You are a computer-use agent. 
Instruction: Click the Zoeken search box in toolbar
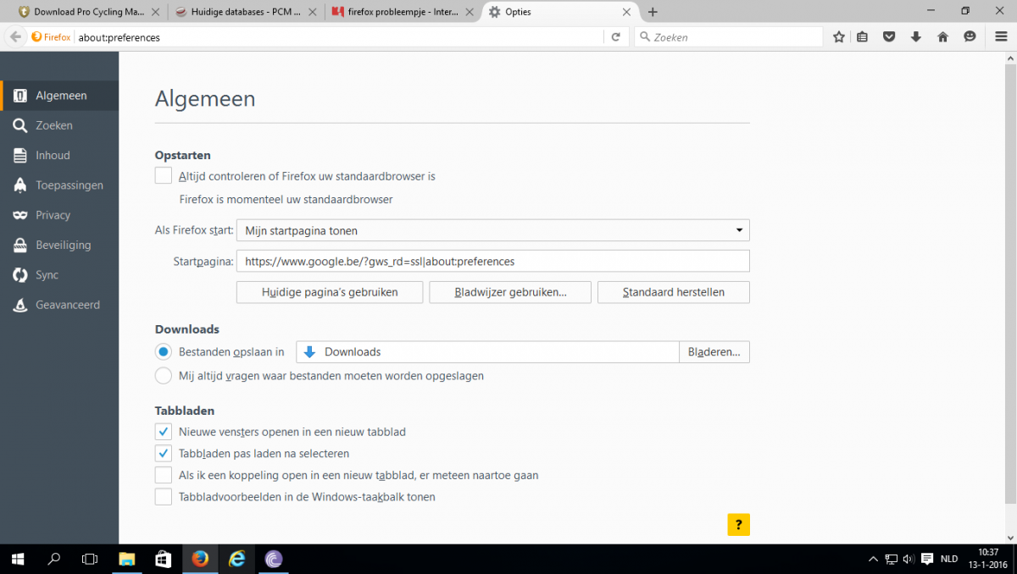point(729,37)
